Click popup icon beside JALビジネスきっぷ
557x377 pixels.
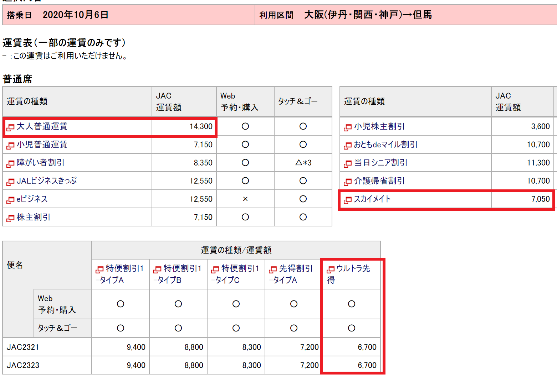pyautogui.click(x=10, y=182)
